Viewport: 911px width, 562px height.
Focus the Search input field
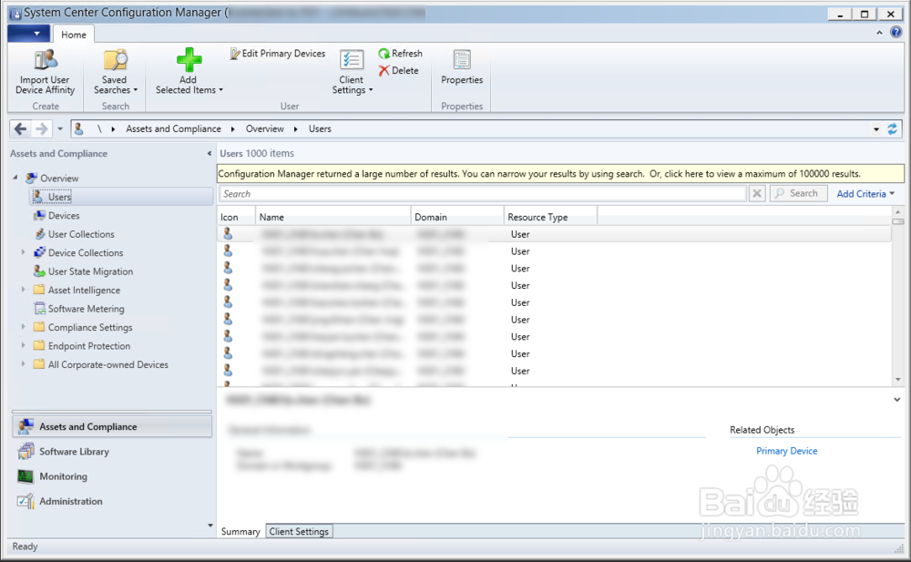point(483,194)
